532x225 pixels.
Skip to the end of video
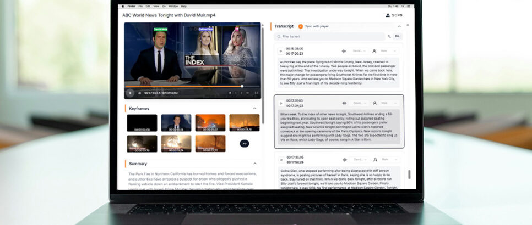coord(248,93)
